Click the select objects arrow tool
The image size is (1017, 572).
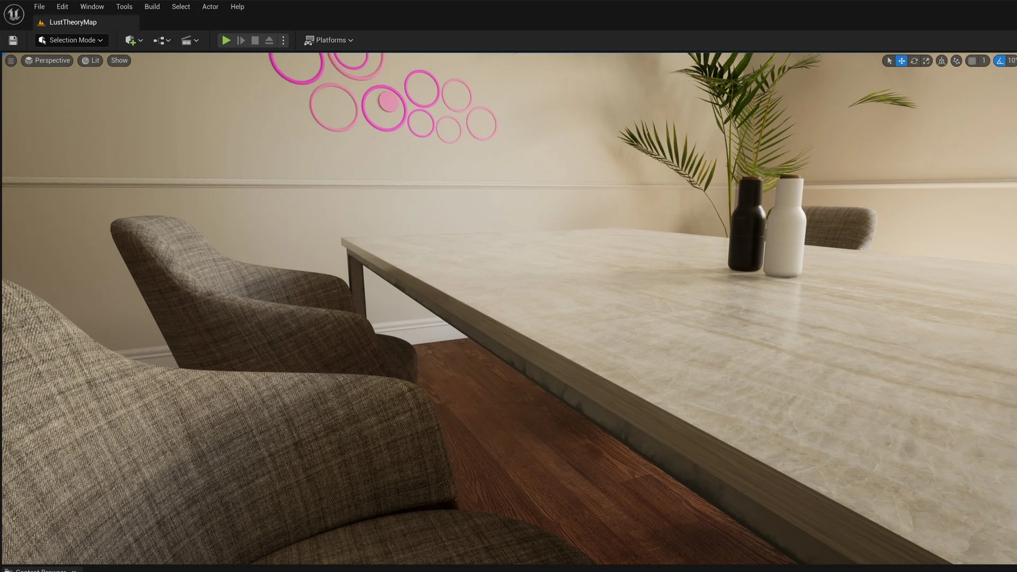(889, 61)
